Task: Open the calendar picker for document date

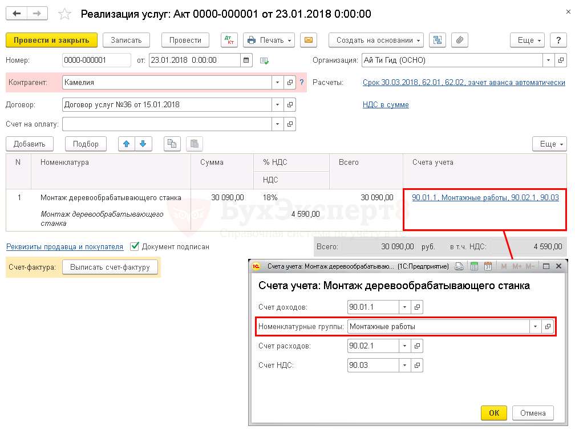Action: pyautogui.click(x=246, y=60)
